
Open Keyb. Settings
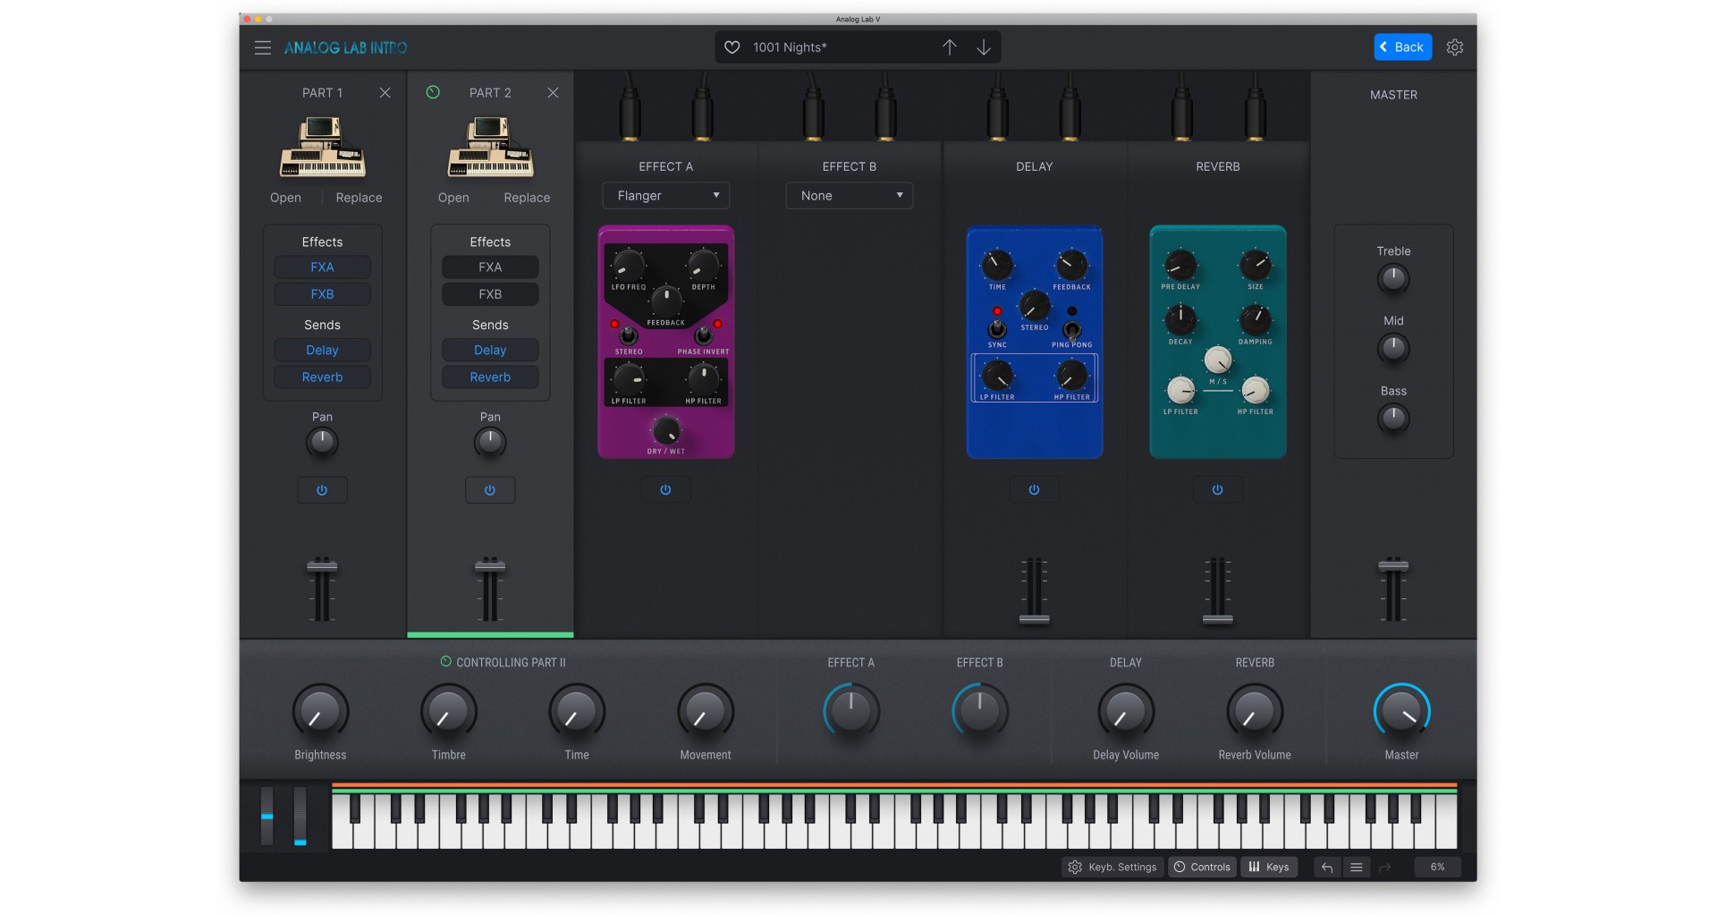pyautogui.click(x=1112, y=867)
